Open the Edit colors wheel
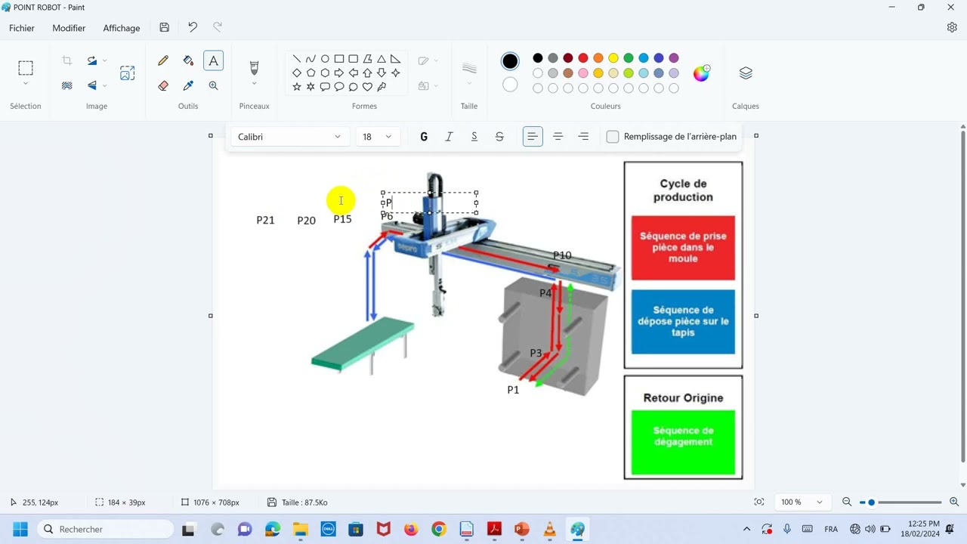 [x=701, y=73]
